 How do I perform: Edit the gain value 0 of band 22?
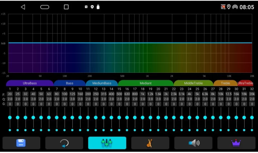coord(174,104)
